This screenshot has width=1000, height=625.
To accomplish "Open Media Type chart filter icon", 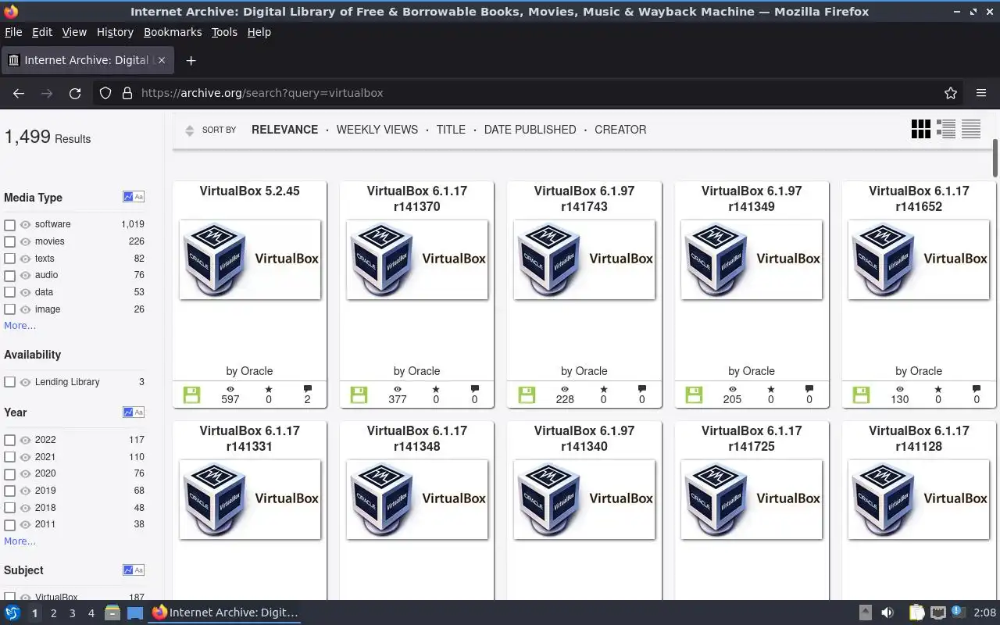I will click(x=134, y=197).
